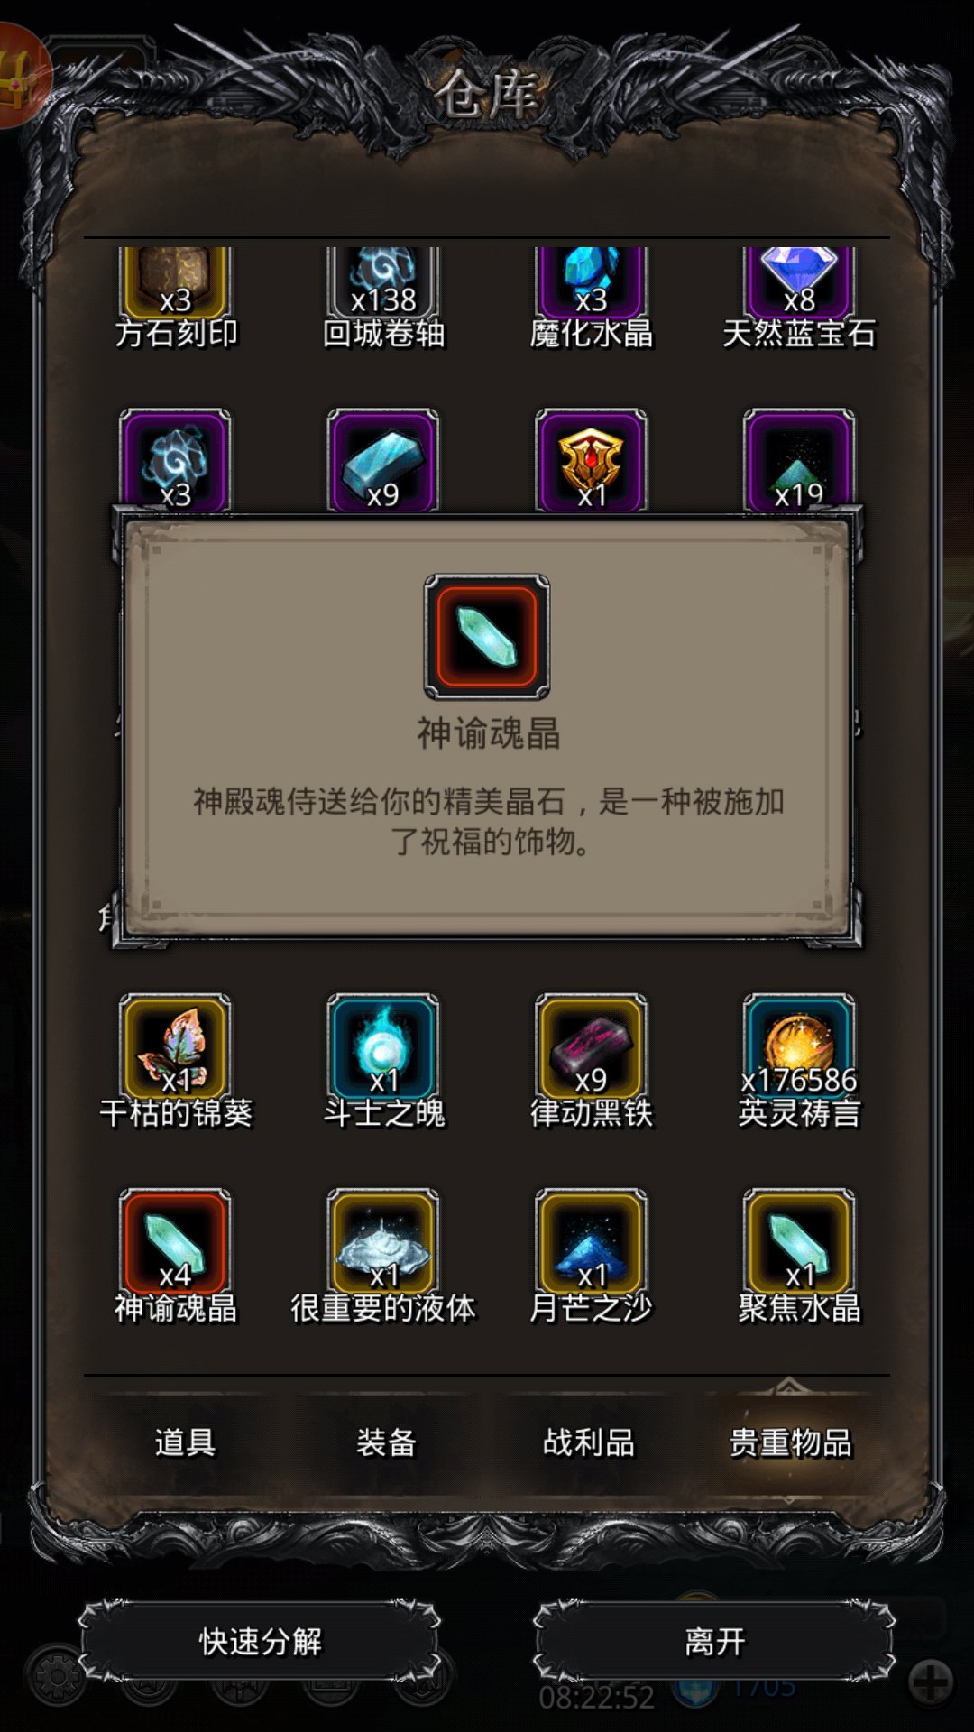Open the 战利品 tab

[x=588, y=1442]
